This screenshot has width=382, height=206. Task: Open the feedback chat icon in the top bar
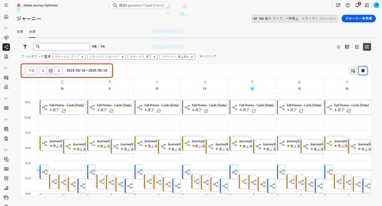338,5
